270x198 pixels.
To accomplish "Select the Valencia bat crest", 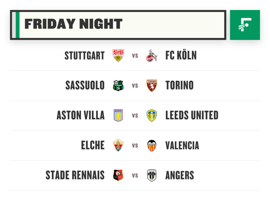I will pyautogui.click(x=152, y=145).
